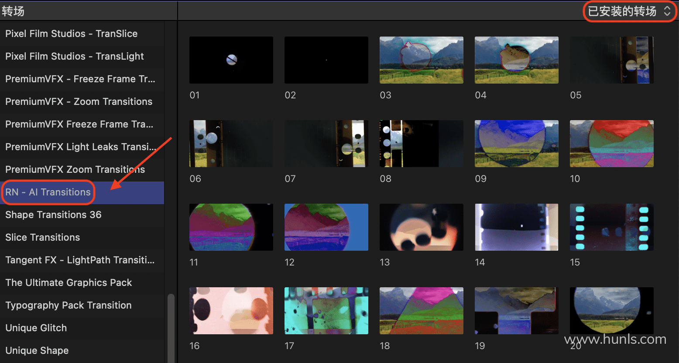The width and height of the screenshot is (679, 363).
Task: Open the 已安装的转场 dropdown
Action: 629,11
